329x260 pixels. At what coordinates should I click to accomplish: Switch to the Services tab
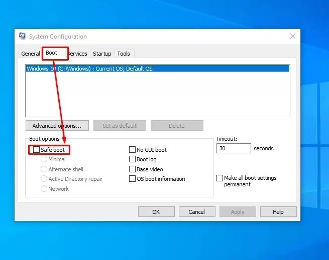click(78, 54)
